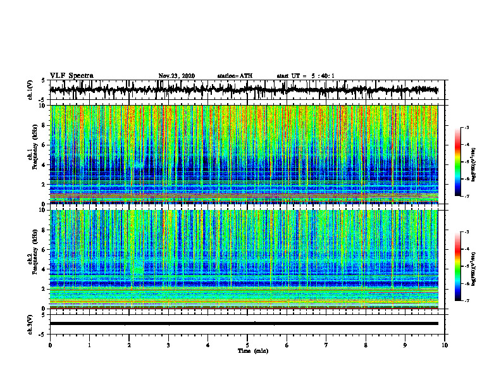
Task: Click the '-7' label on ch.1 color bar
Action: [x=467, y=196]
